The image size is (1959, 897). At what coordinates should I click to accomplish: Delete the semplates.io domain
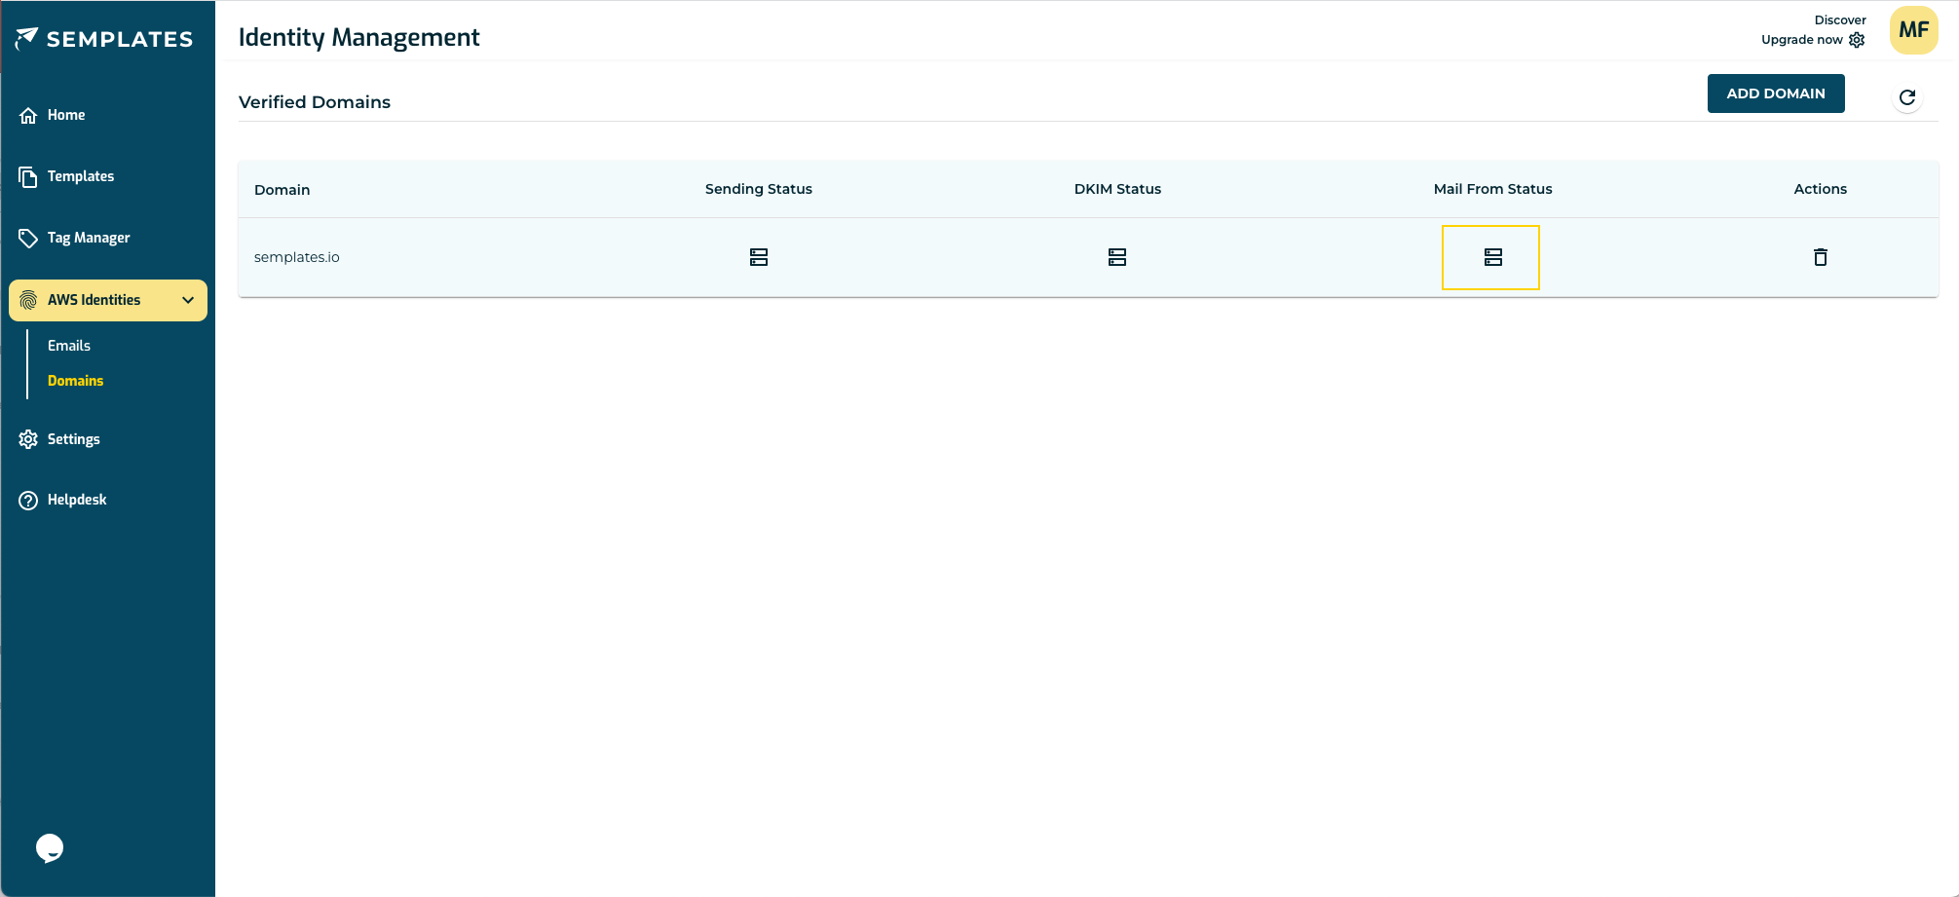pos(1821,257)
